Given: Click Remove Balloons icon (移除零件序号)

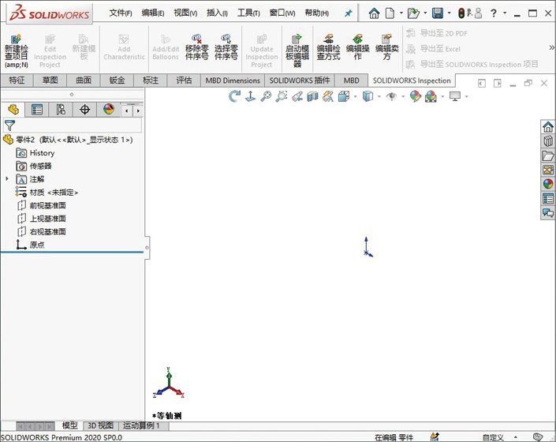Looking at the screenshot, I should coord(196,47).
